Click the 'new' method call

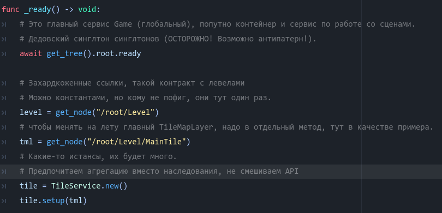[x=112, y=186]
